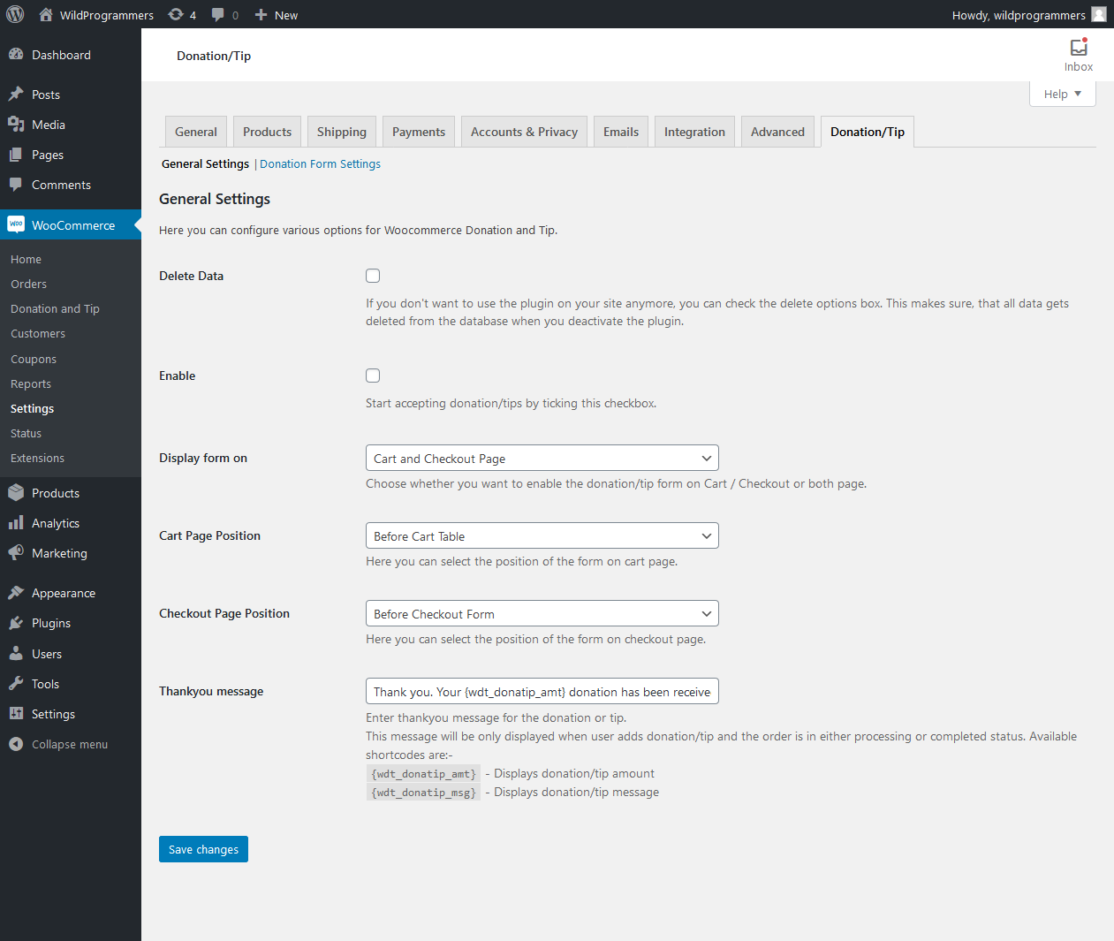This screenshot has width=1114, height=941.
Task: Open the Checkout Page Position dropdown
Action: (x=542, y=613)
